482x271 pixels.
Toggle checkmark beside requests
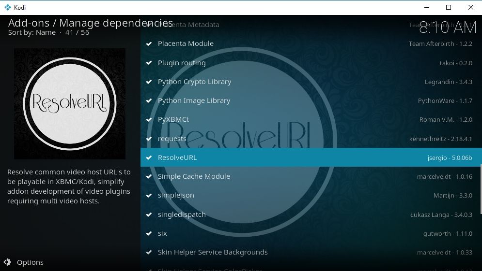click(x=149, y=139)
